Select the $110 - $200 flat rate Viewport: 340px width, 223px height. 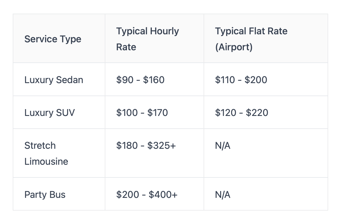(241, 80)
